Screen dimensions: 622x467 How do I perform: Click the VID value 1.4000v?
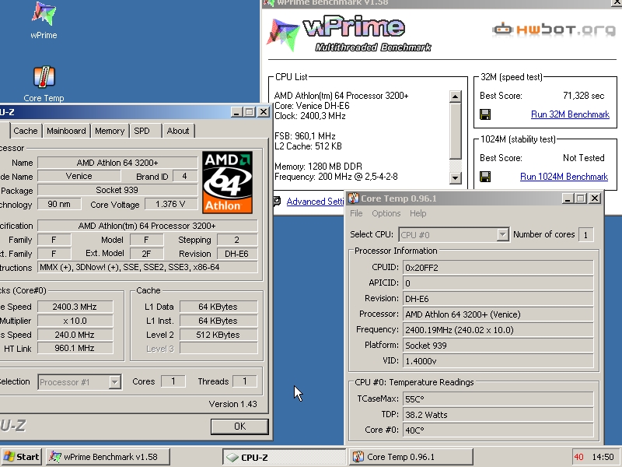click(x=498, y=361)
